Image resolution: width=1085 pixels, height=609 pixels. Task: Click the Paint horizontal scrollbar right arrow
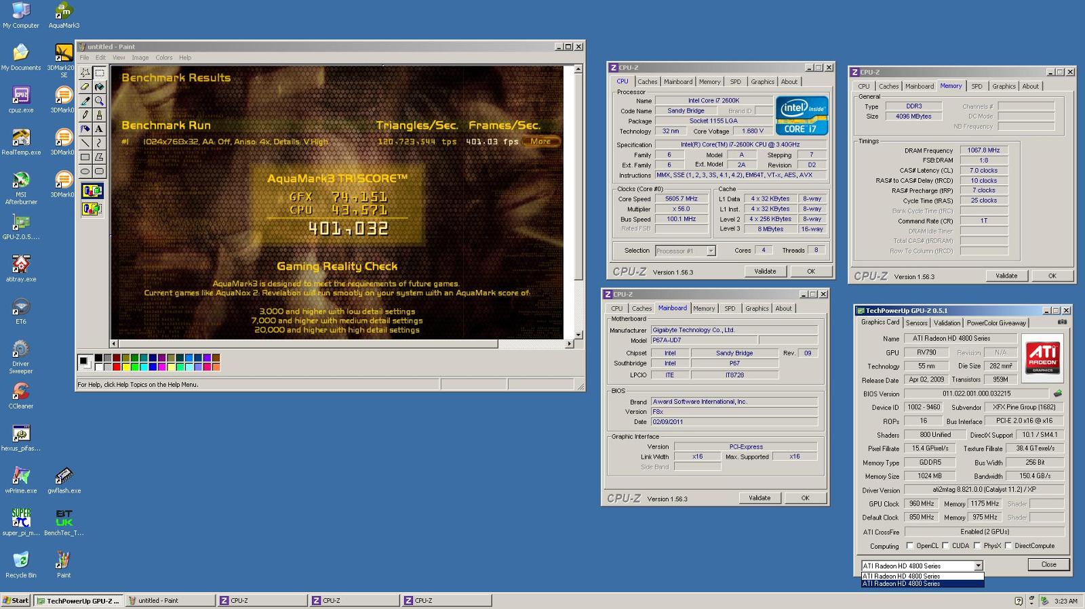point(569,344)
